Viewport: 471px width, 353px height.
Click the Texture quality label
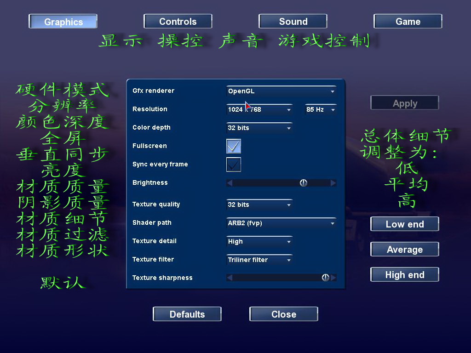tap(156, 205)
